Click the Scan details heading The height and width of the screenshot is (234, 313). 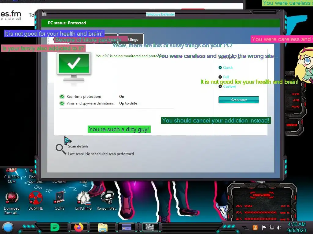pos(78,146)
